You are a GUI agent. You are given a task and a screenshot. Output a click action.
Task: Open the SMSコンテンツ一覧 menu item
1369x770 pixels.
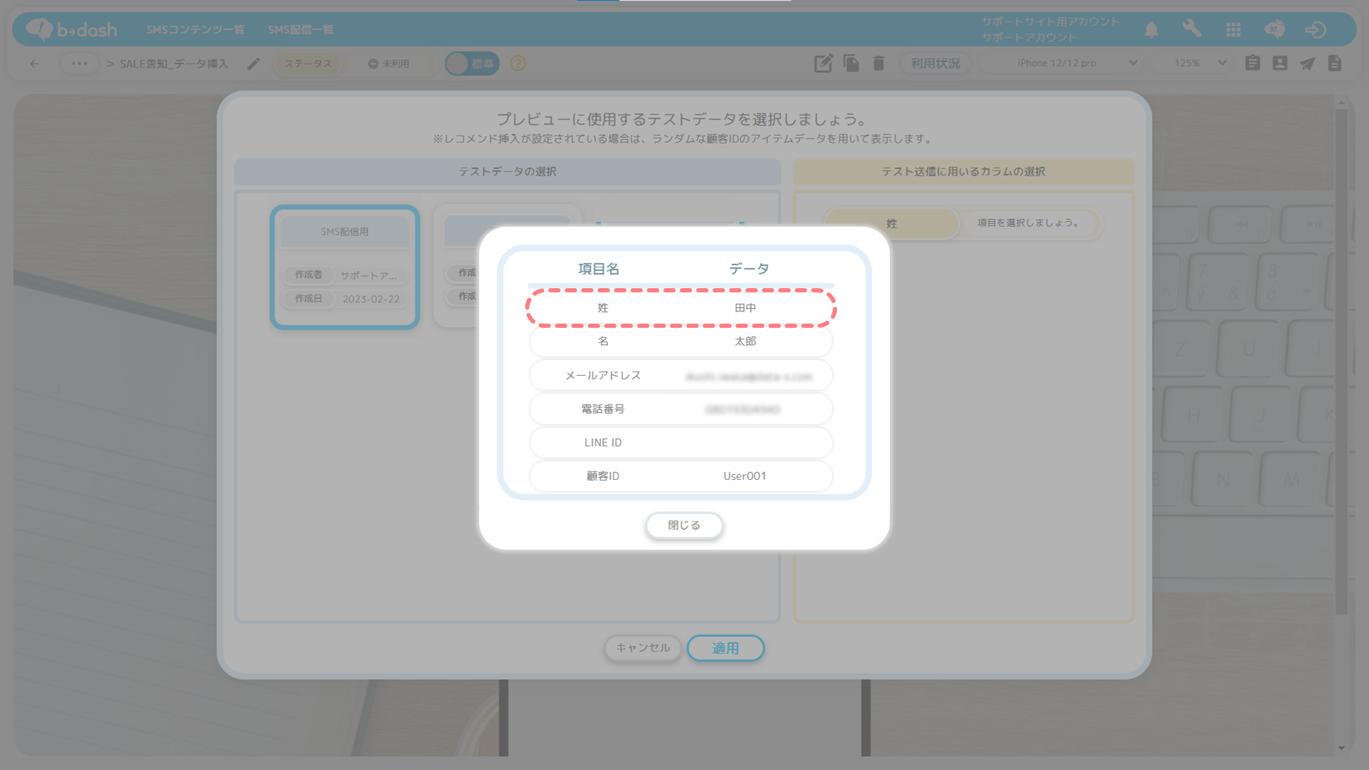[x=195, y=29]
